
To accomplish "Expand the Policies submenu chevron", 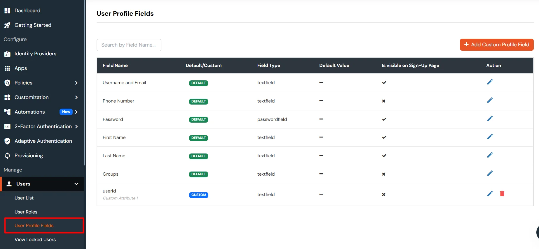I will tap(76, 83).
